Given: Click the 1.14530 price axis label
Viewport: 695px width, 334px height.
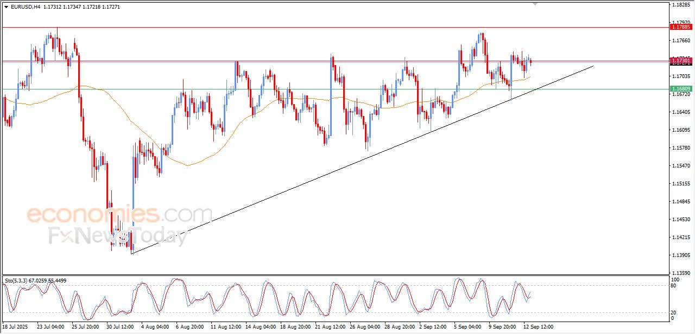Looking at the screenshot, I should tap(681, 220).
